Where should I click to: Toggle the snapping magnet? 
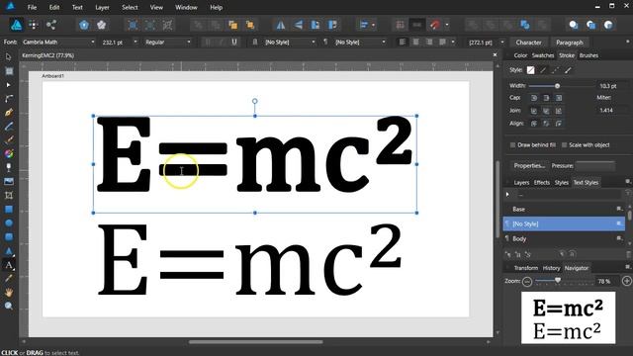[435, 25]
